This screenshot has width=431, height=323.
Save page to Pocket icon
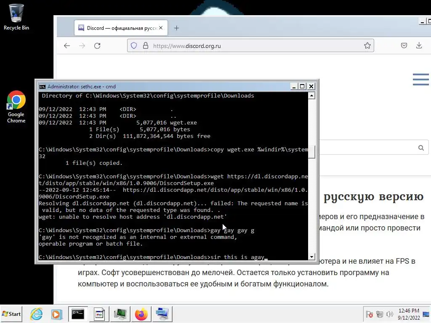coord(404,45)
